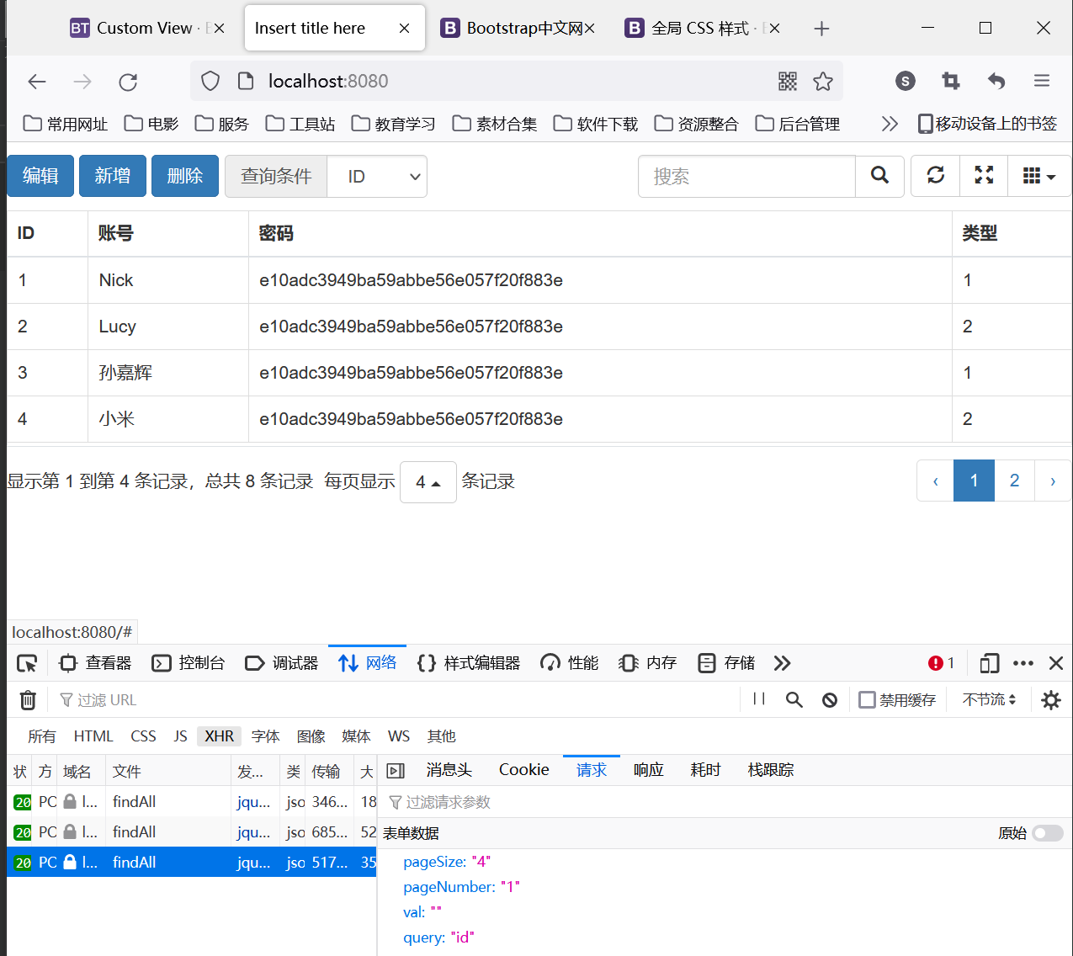Open network settings gear icon
The image size is (1073, 956).
[1051, 699]
